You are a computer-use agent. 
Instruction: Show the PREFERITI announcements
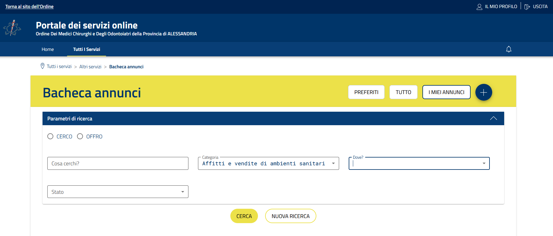[x=366, y=92]
